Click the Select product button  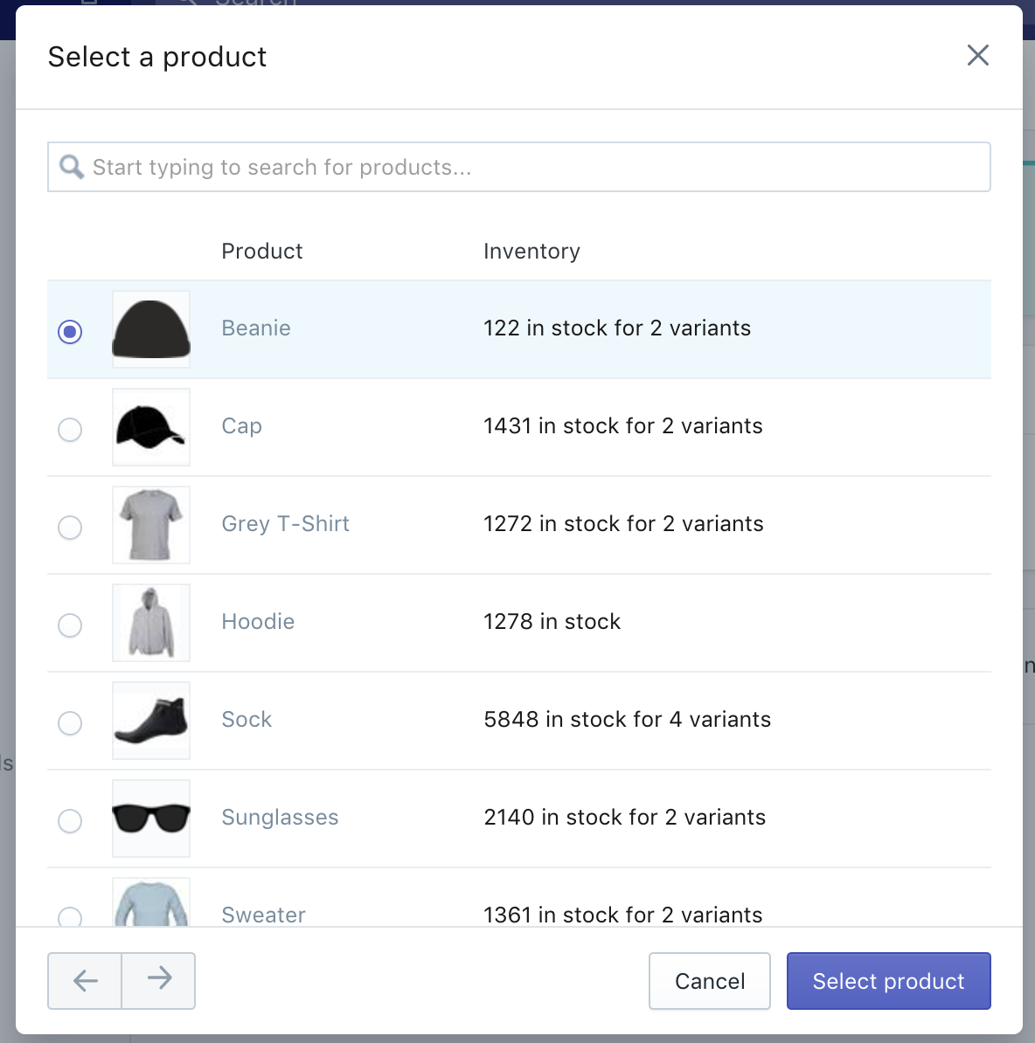888,981
